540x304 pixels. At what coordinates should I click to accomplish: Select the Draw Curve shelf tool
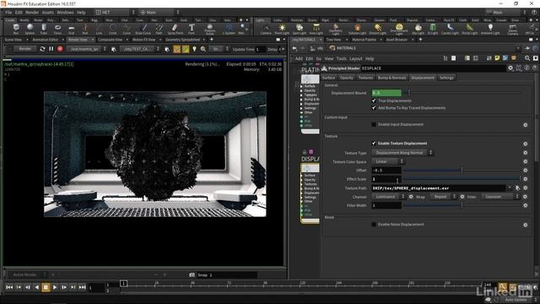[x=143, y=29]
